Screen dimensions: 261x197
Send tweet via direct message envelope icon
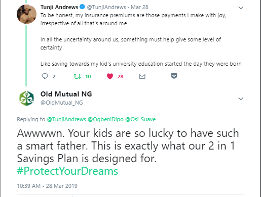click(142, 76)
